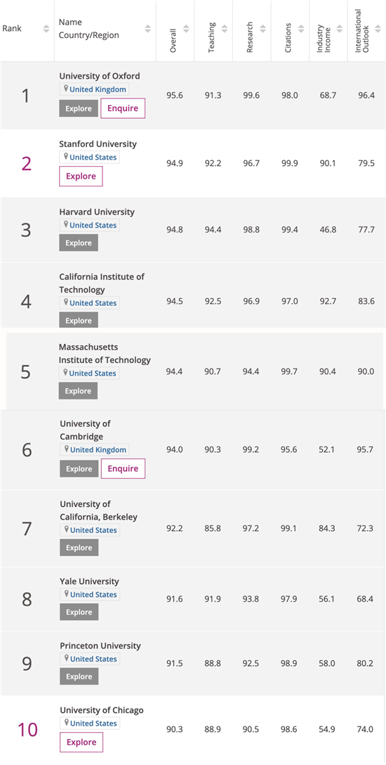Explore University of Chicago

tap(81, 742)
